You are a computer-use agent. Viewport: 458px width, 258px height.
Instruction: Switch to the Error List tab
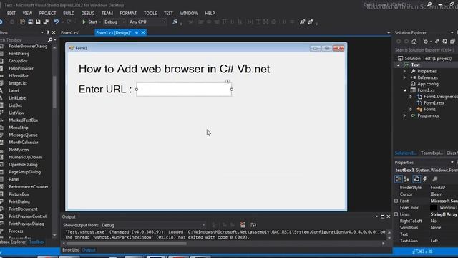coord(70,250)
